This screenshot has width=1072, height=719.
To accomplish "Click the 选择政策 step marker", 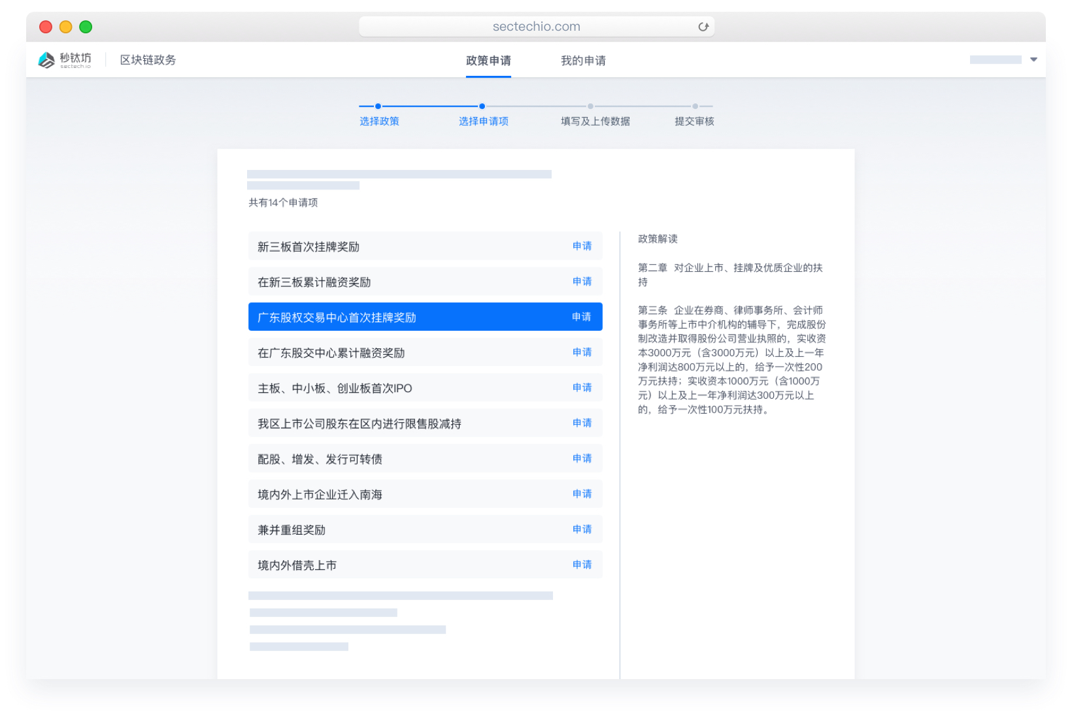I will coord(378,107).
